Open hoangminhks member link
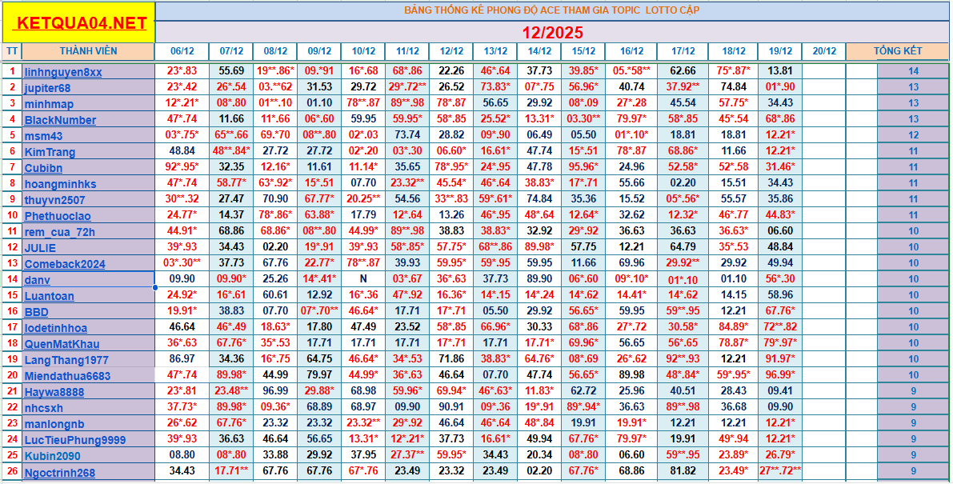 (60, 184)
